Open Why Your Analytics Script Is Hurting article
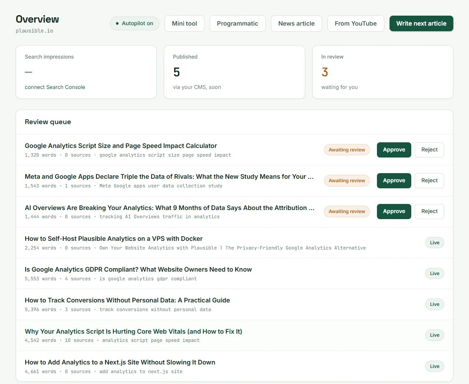The width and height of the screenshot is (469, 384). 133,331
